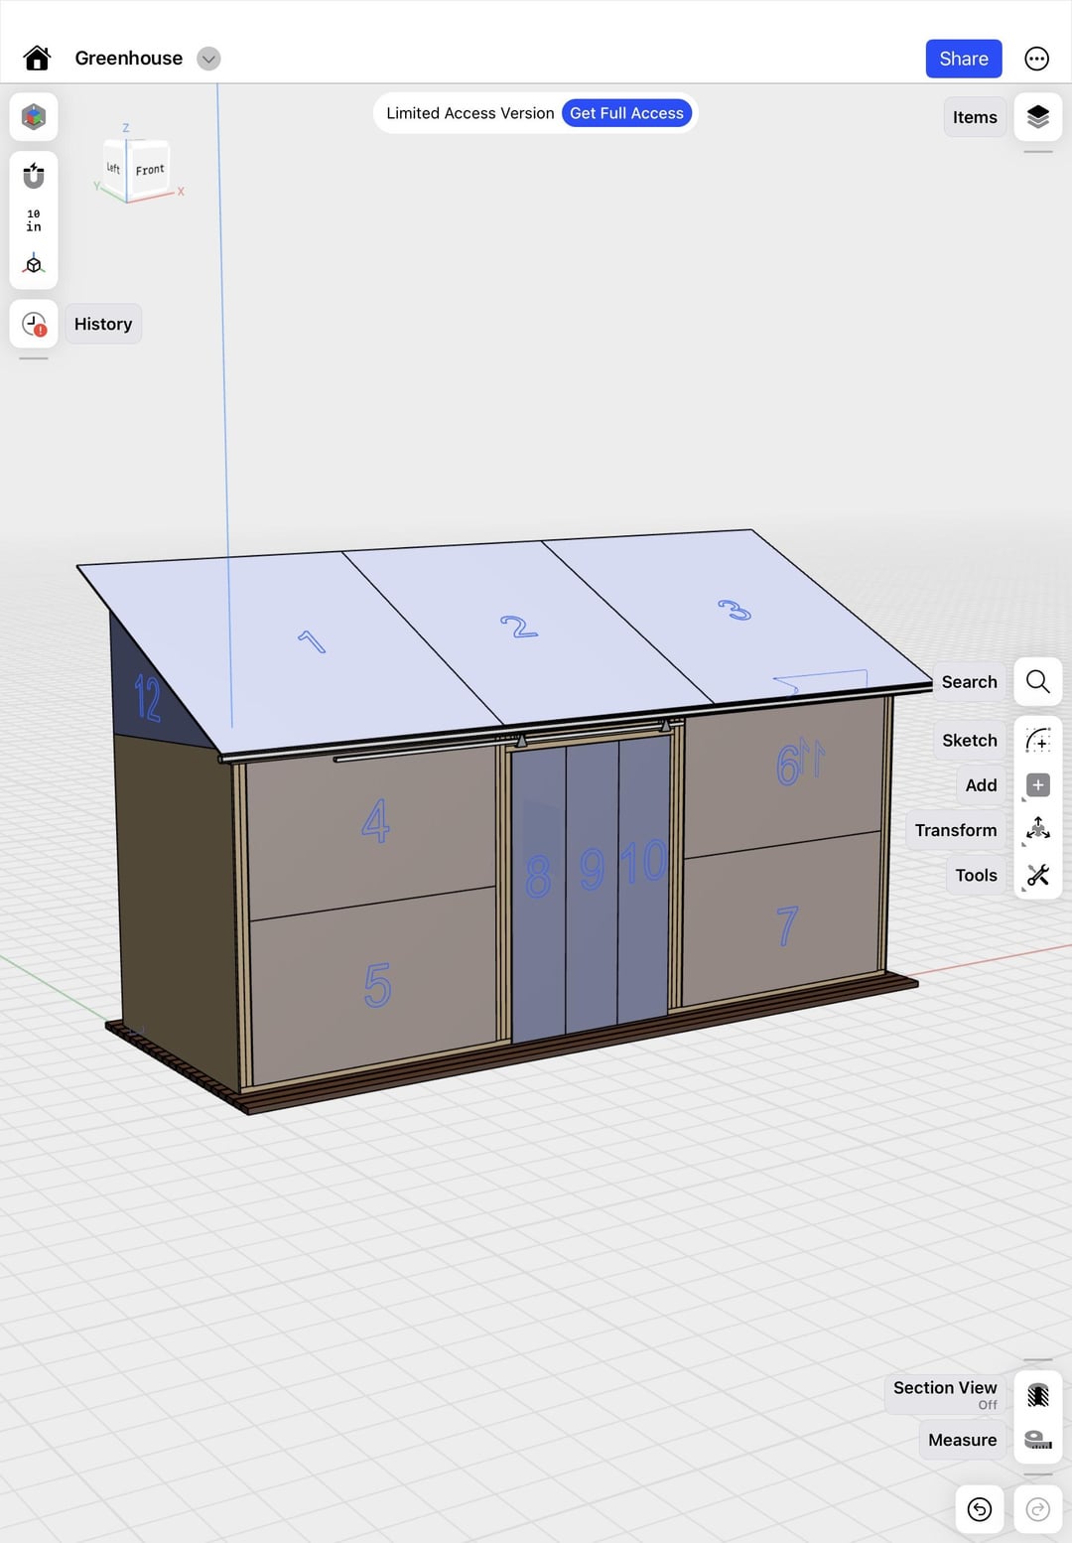Go to the home screen icon
This screenshot has width=1072, height=1543.
click(x=37, y=59)
